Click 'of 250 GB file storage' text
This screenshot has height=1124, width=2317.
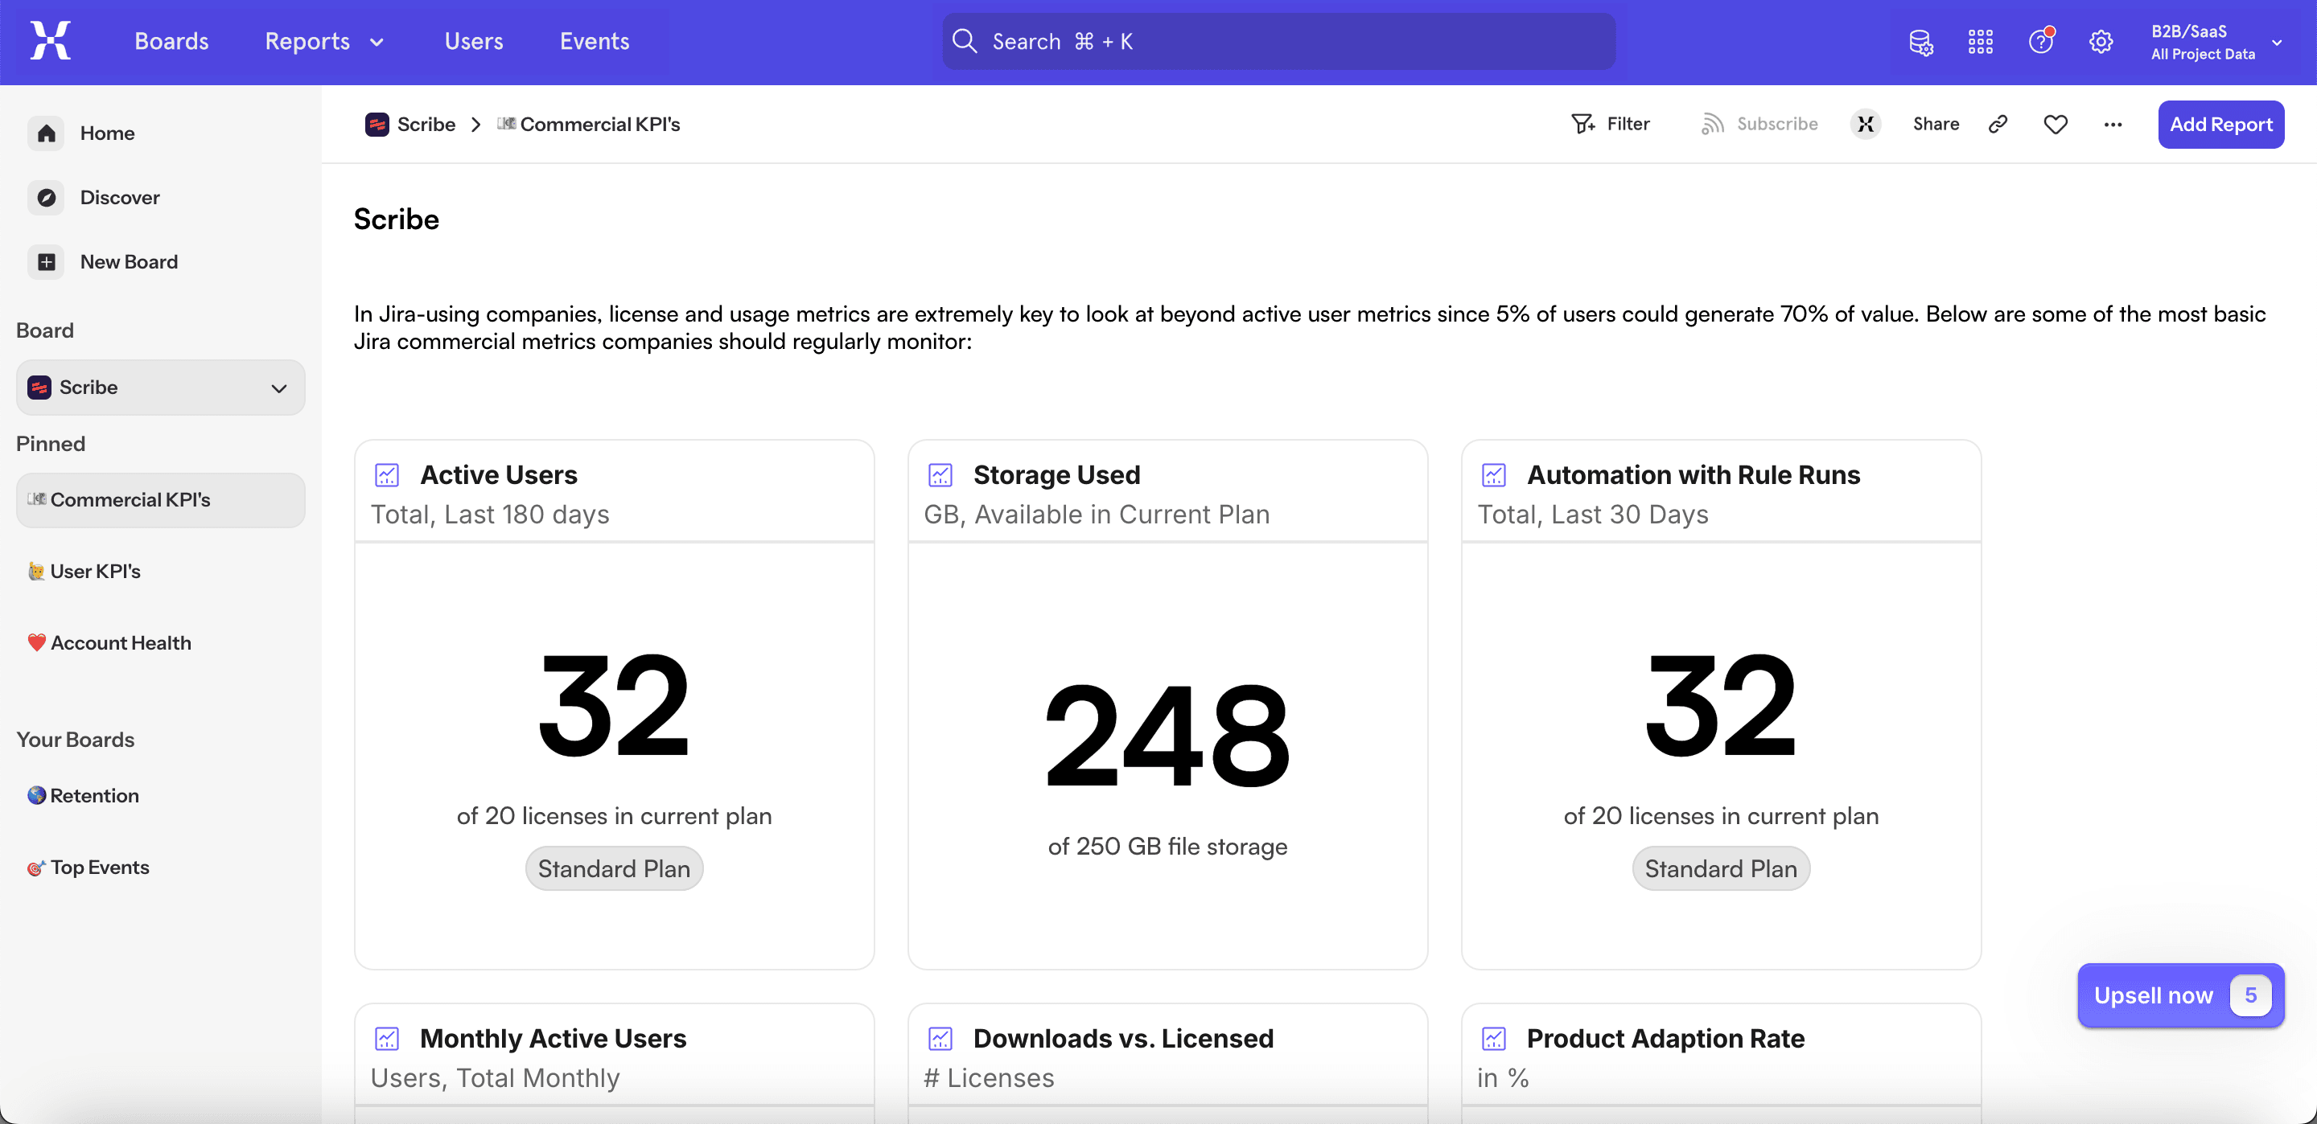pyautogui.click(x=1167, y=846)
